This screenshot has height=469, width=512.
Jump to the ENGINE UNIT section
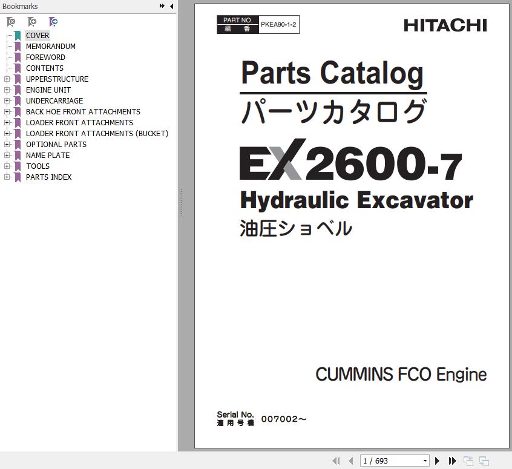pos(48,90)
